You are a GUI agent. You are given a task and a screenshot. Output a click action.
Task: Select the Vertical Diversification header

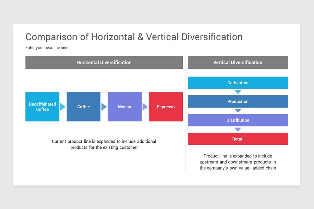tap(238, 62)
